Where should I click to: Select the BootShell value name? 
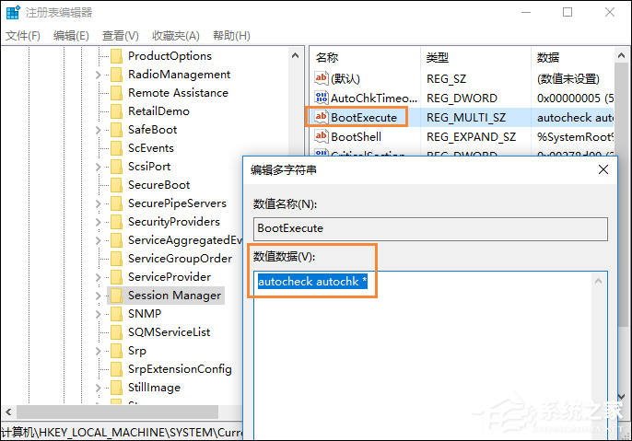(357, 137)
